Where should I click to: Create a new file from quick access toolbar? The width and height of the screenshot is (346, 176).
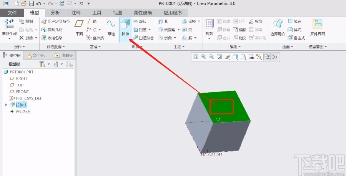16,3
